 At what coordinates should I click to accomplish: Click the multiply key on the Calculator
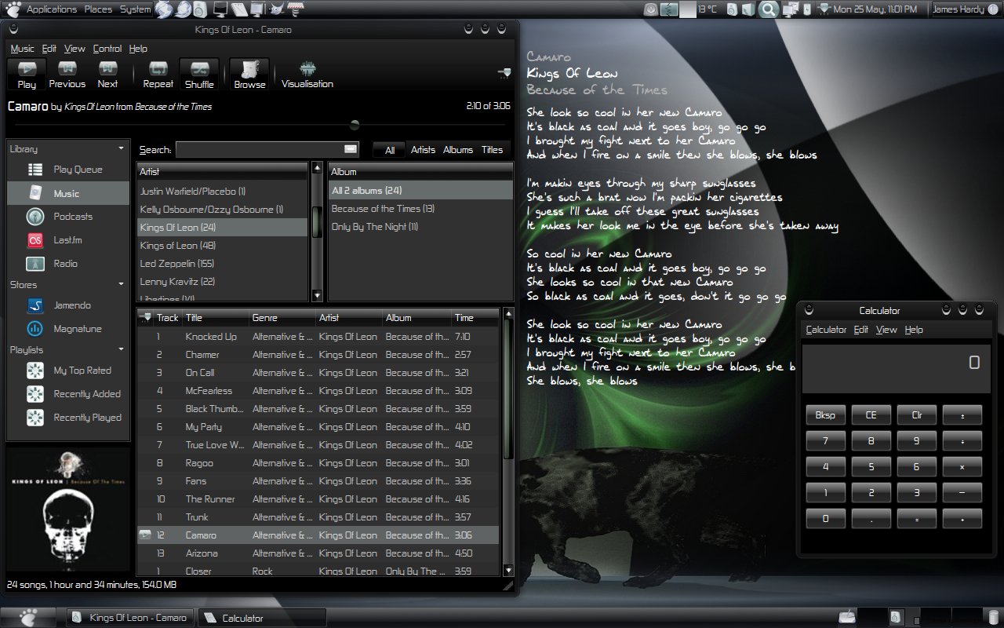(x=962, y=467)
